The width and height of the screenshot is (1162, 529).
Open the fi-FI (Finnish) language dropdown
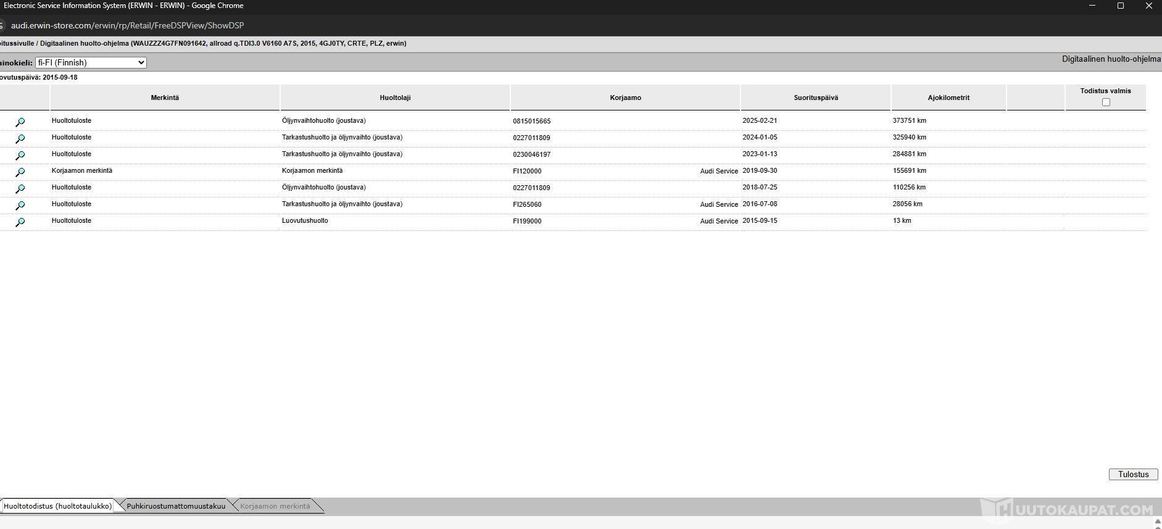91,62
